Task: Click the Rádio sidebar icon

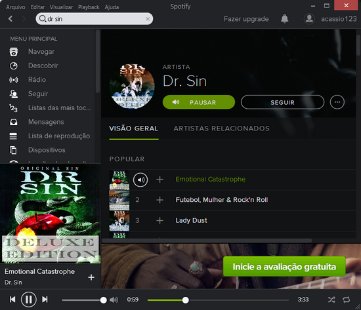Action: click(13, 80)
